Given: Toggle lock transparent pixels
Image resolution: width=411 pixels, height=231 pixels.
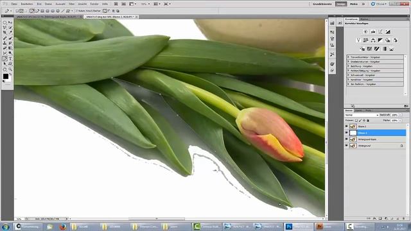Looking at the screenshot, I should pos(356,121).
